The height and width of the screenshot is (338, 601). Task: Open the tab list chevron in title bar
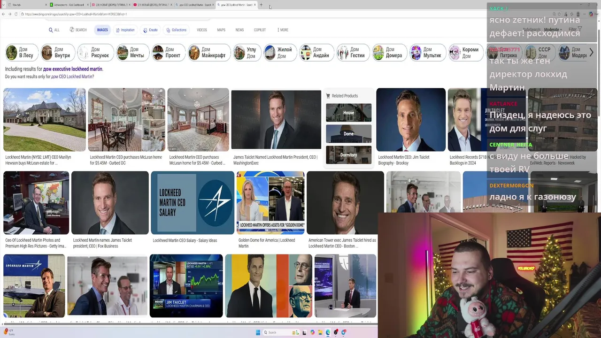coord(3,5)
